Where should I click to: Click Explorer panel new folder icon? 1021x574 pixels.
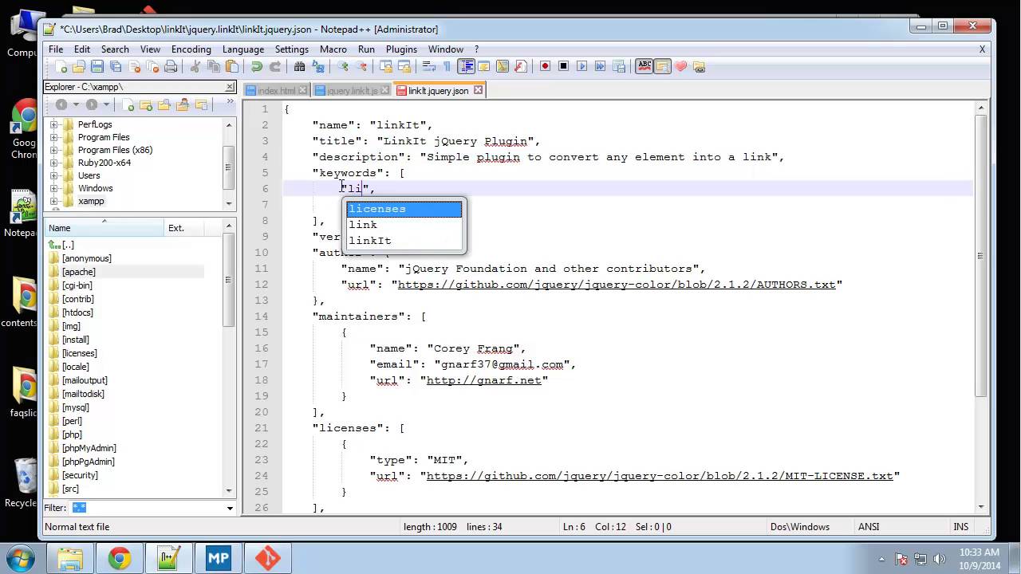[146, 105]
